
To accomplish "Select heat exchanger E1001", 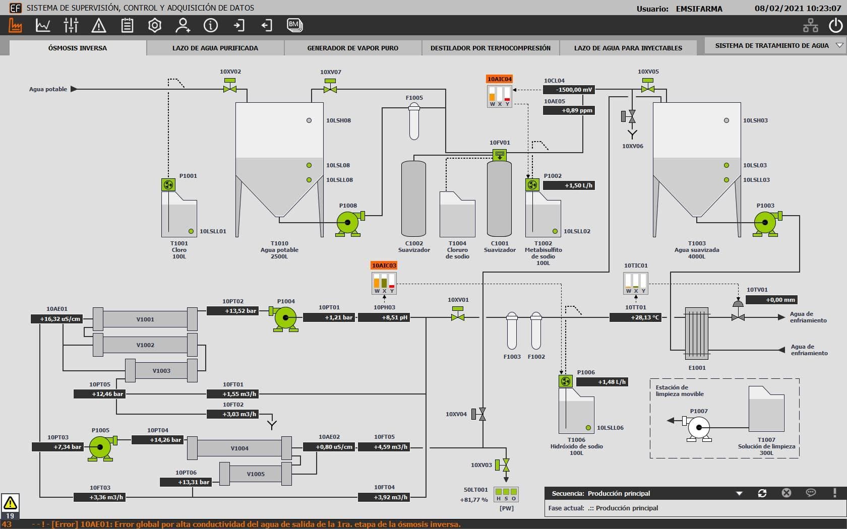I will 697,333.
